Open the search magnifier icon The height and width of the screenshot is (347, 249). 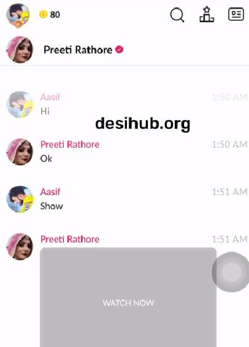pos(177,15)
